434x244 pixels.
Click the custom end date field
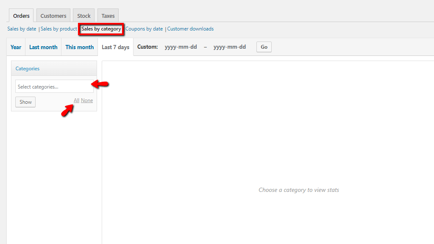point(230,47)
